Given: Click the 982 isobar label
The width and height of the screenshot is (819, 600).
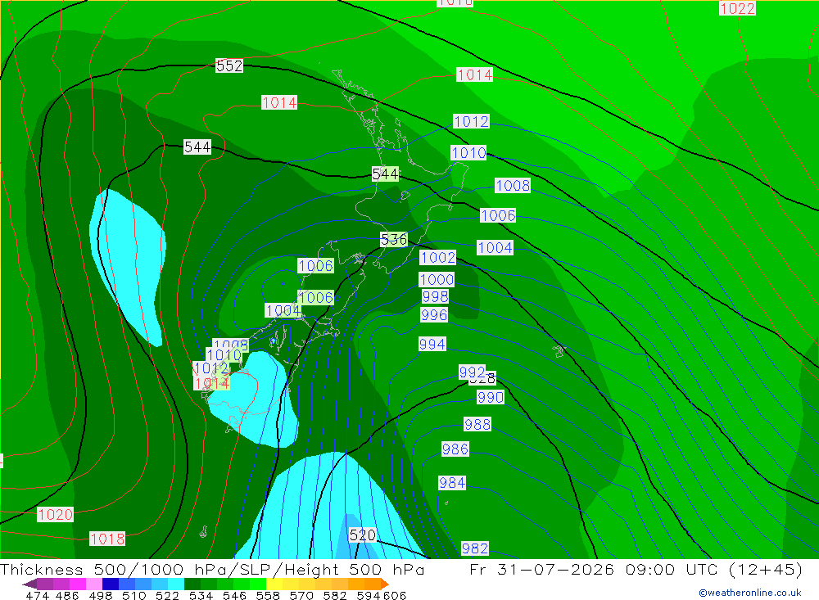Looking at the screenshot, I should tap(475, 548).
